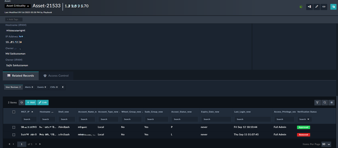Click the Add button above the grid
This screenshot has width=338, height=148.
31,102
